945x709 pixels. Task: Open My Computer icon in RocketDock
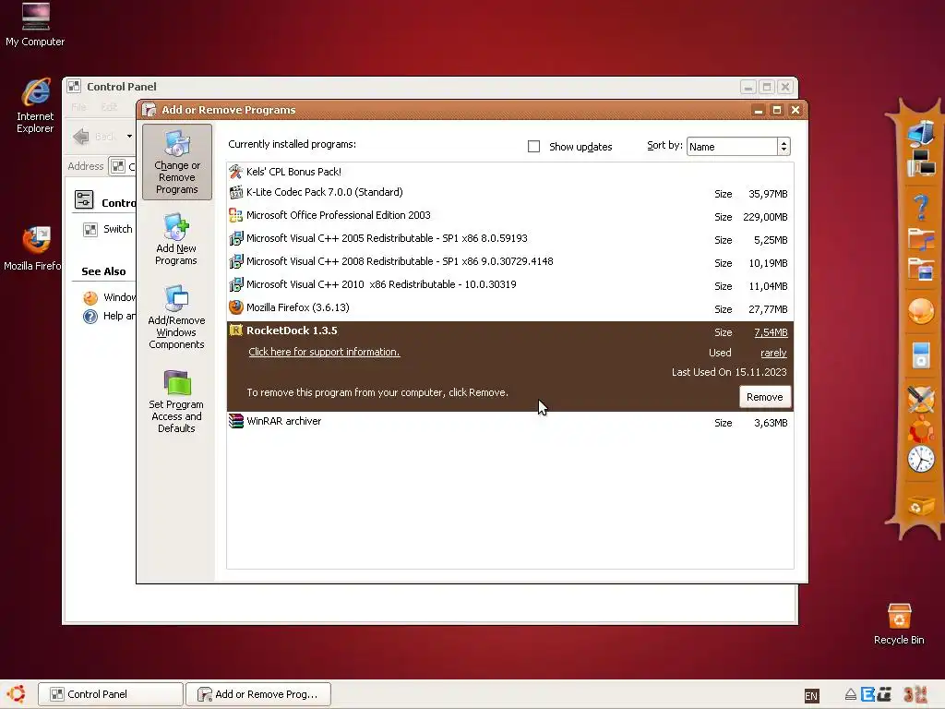[921, 133]
